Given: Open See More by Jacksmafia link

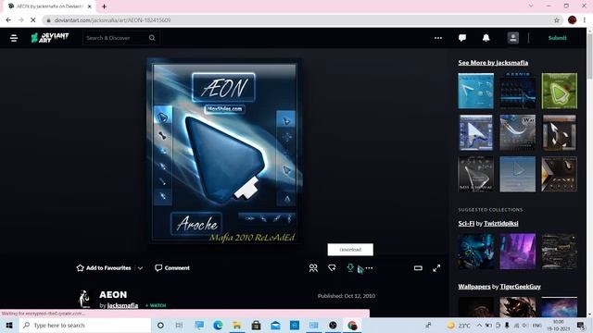Looking at the screenshot, I should (x=493, y=63).
